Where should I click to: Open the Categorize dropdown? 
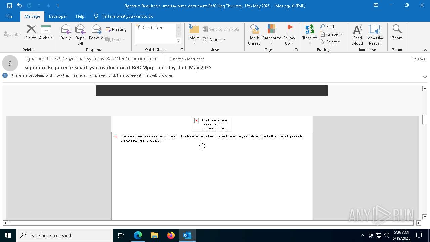coord(272,34)
